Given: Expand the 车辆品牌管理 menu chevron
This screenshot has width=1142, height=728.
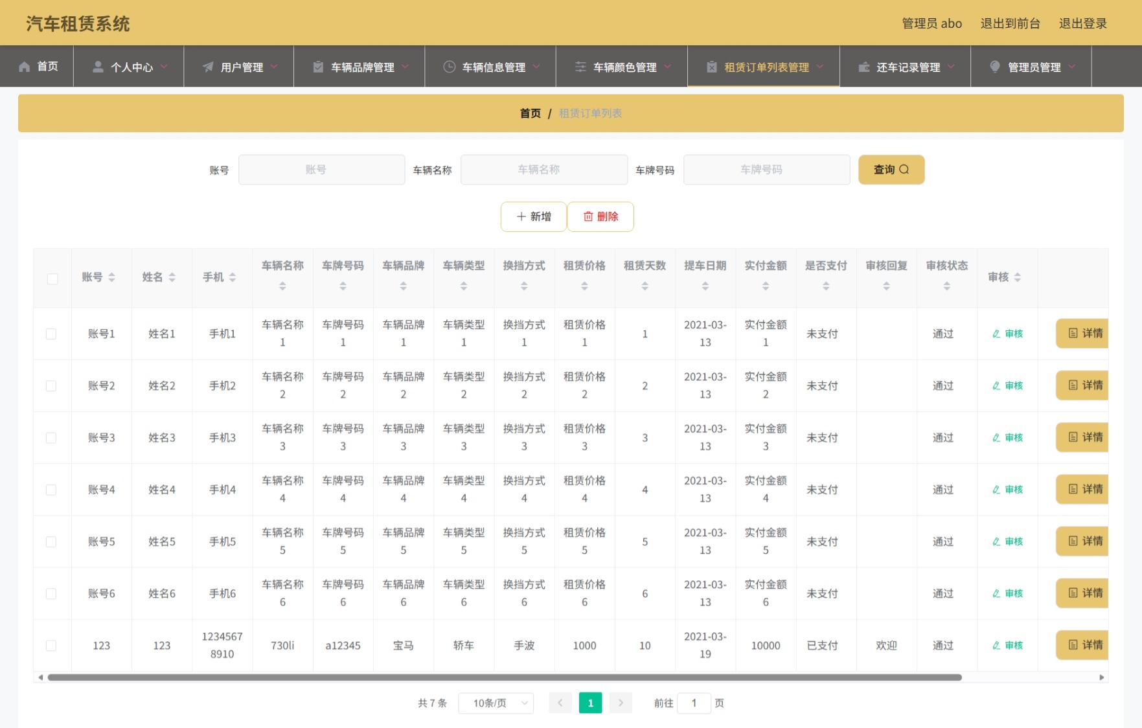Looking at the screenshot, I should 405,67.
